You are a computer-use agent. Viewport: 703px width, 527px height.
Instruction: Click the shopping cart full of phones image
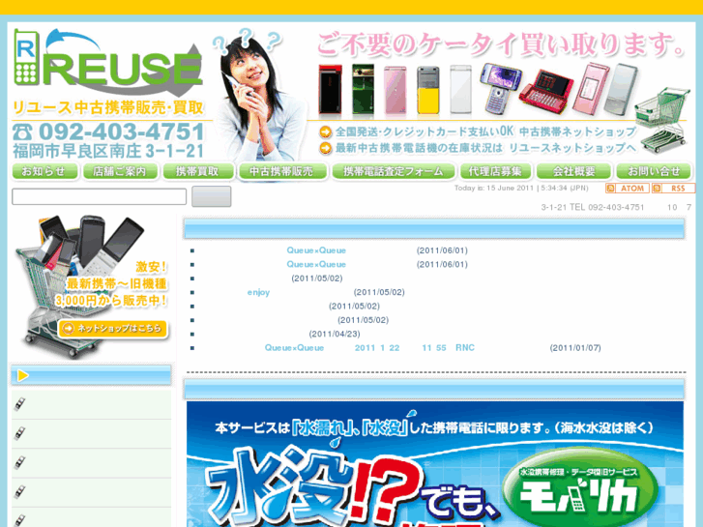92,286
